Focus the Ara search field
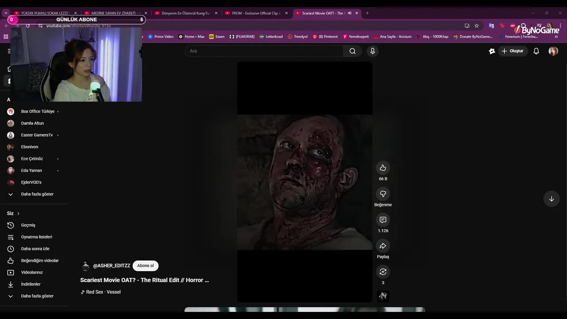Screen dimensions: 567x319 tap(264, 51)
